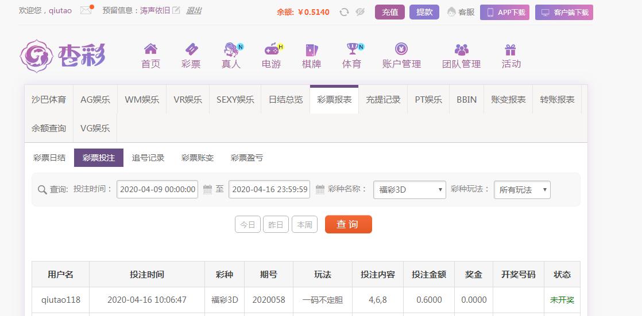Click username cell qiutao118
Image resolution: width=642 pixels, height=316 pixels.
pyautogui.click(x=61, y=299)
